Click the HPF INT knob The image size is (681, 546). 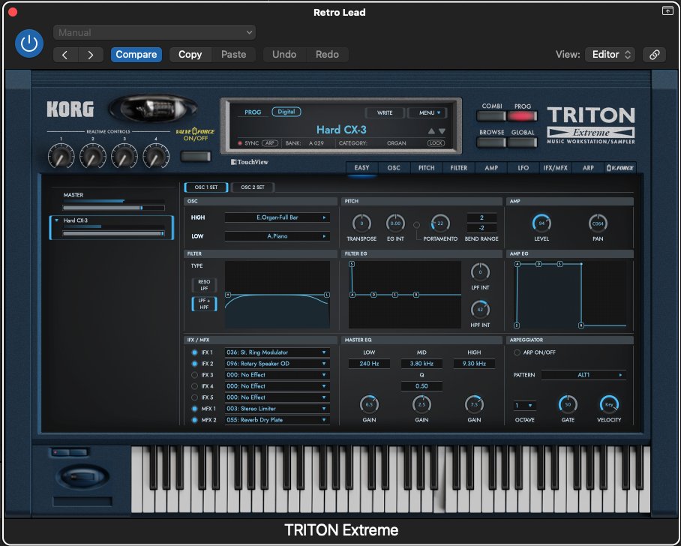point(480,310)
